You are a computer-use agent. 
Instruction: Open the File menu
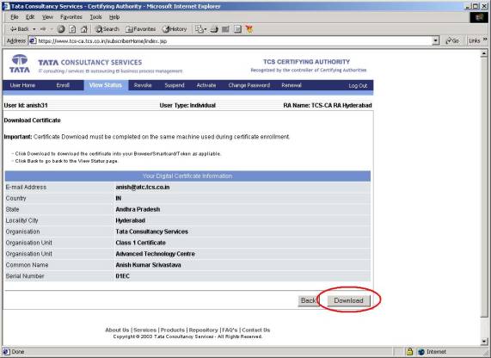tap(15, 17)
